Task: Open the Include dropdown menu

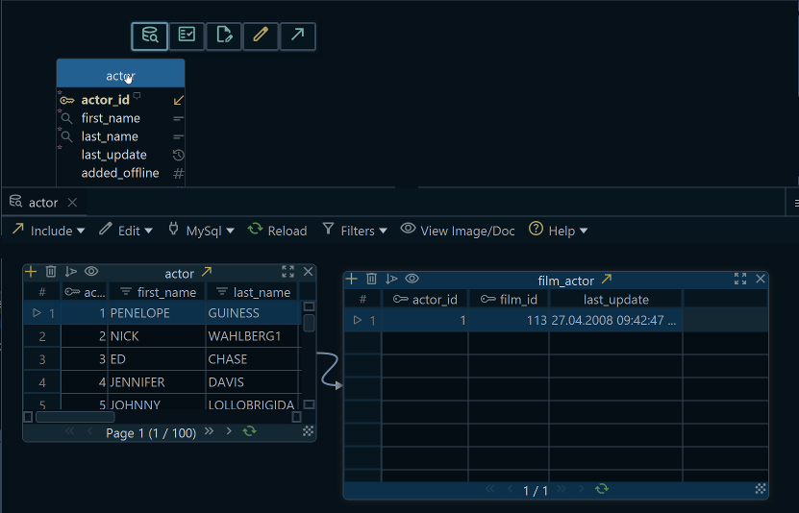Action: (48, 231)
